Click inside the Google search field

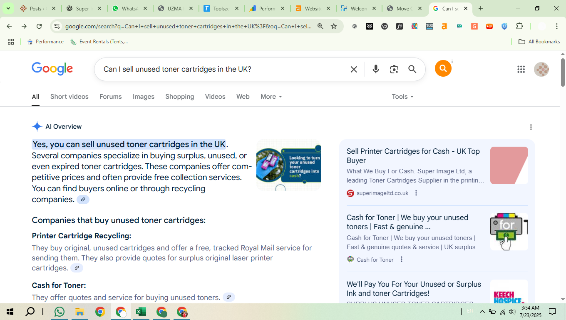[x=221, y=69]
